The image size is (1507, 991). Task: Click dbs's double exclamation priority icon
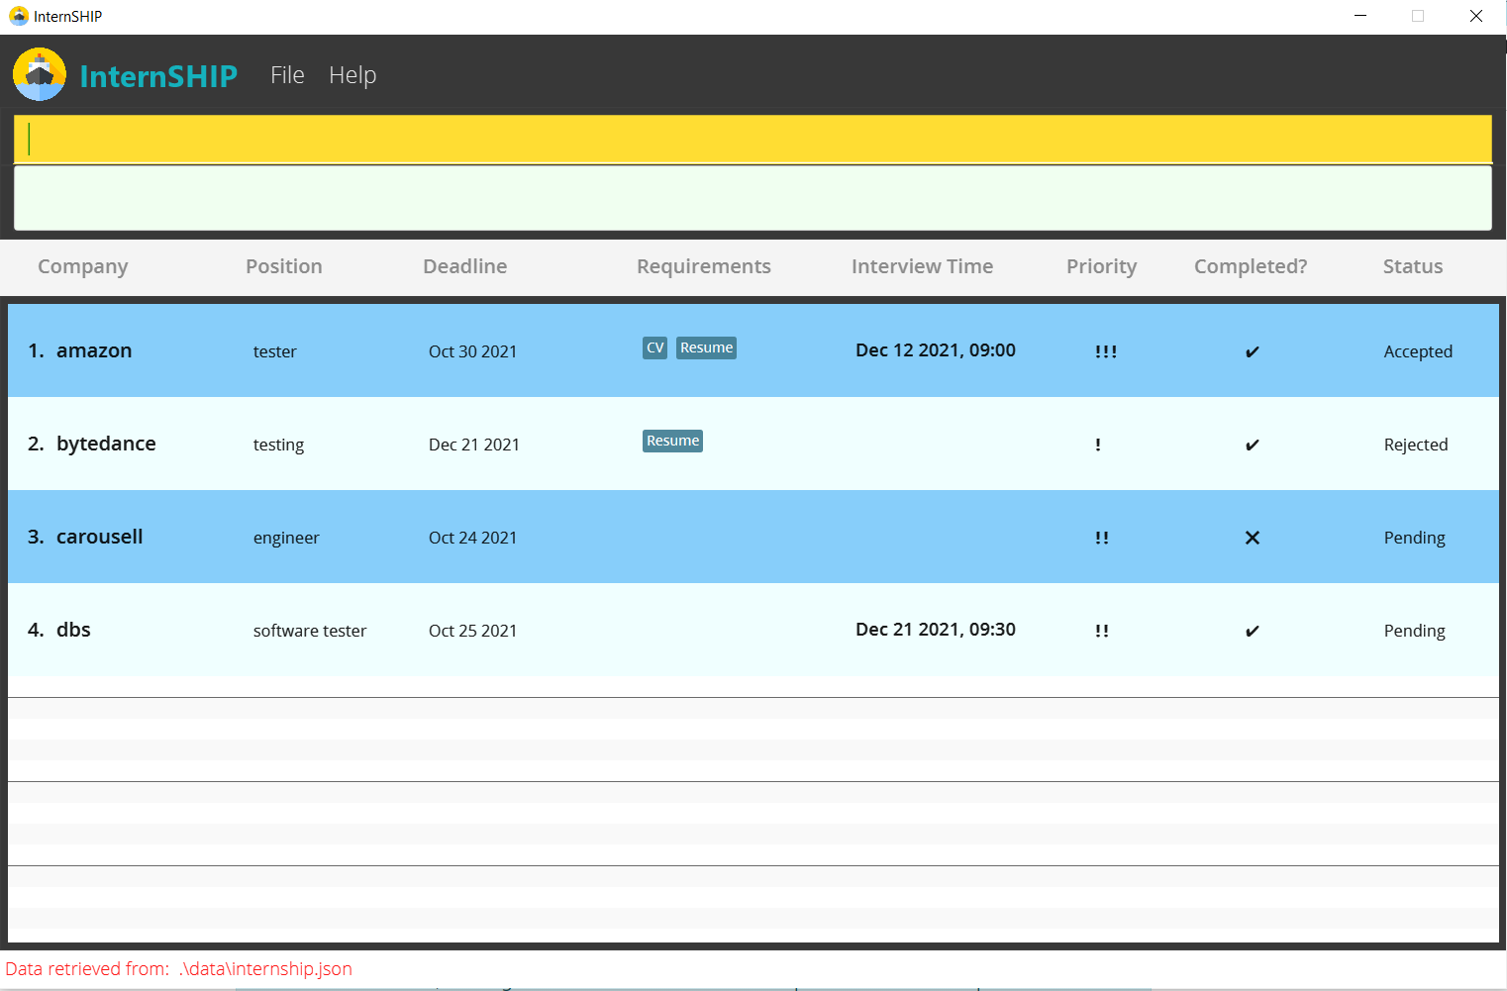(1102, 631)
